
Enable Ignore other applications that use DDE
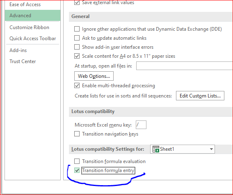pos(77,29)
